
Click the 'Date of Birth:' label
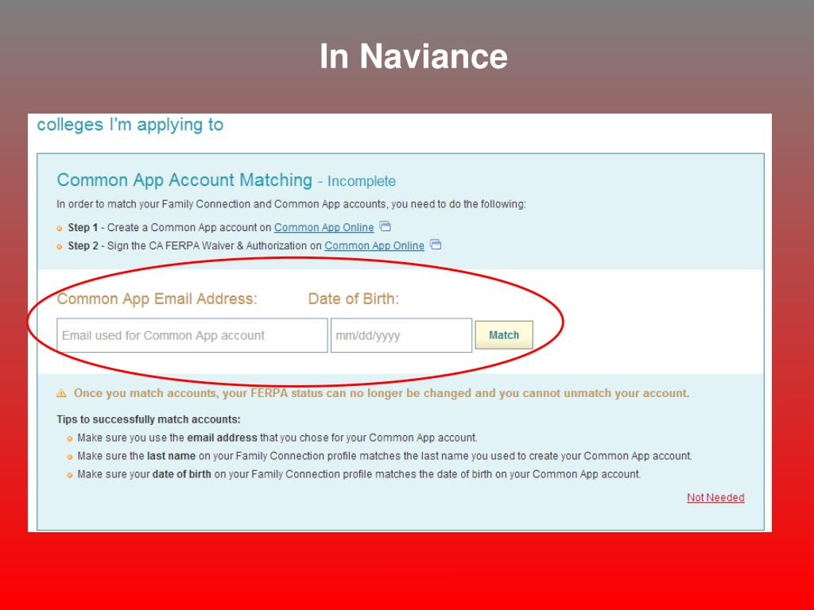pyautogui.click(x=354, y=299)
